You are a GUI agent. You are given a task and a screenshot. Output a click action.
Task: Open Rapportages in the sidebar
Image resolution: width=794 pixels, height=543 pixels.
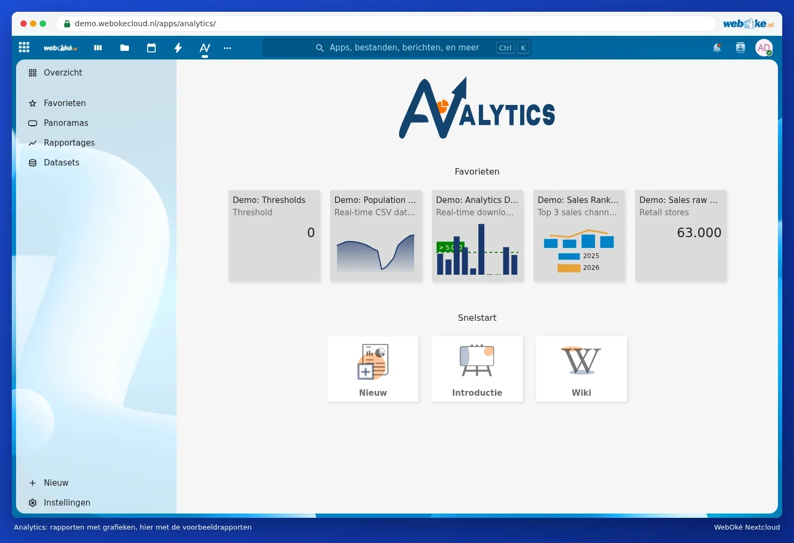pyautogui.click(x=96, y=142)
